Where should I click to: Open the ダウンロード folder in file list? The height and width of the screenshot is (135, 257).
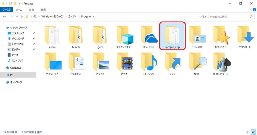pyautogui.click(x=245, y=37)
